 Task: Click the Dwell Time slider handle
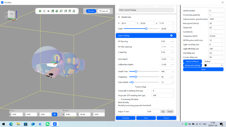point(136,71)
